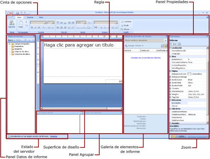The height and width of the screenshot is (159, 210).
Task: Switch to the Vista ribbon tab
Action: pyautogui.click(x=41, y=17)
